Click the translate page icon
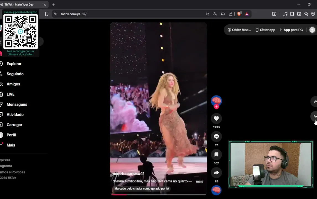Image resolution: width=317 pixels, height=199 pixels. click(215, 14)
